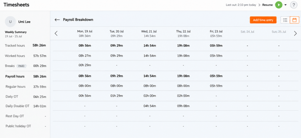Select the Sun, 25 Jul column header
301x138 pixels.
(279, 32)
